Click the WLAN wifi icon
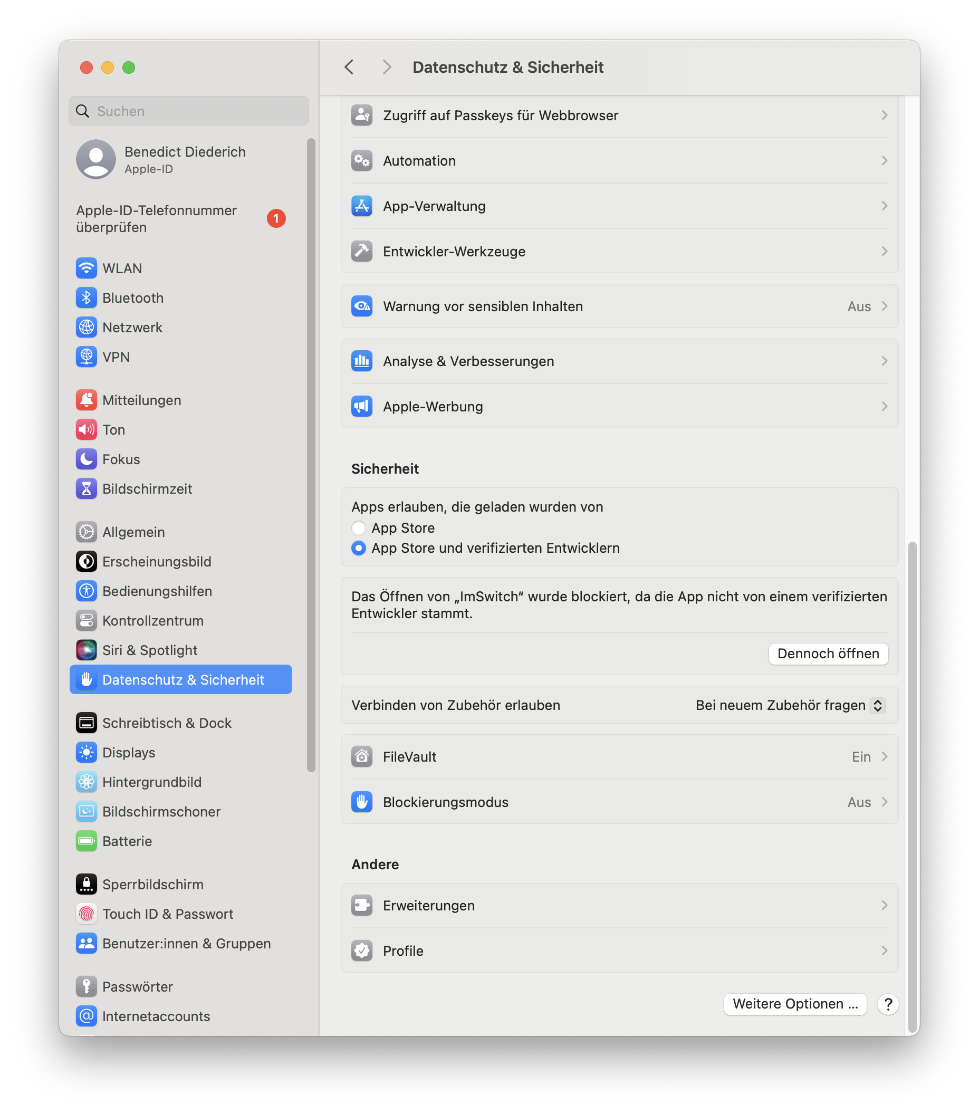The width and height of the screenshot is (979, 1114). [x=86, y=268]
